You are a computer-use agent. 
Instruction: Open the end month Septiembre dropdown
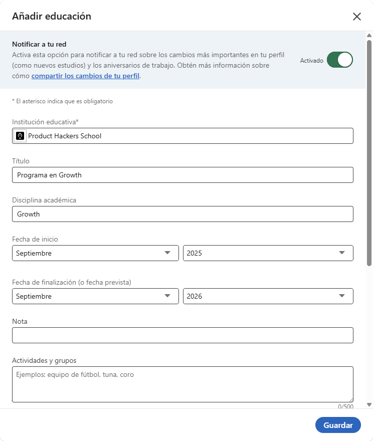pos(95,296)
